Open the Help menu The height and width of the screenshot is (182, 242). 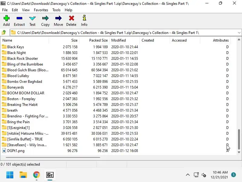tap(68, 10)
